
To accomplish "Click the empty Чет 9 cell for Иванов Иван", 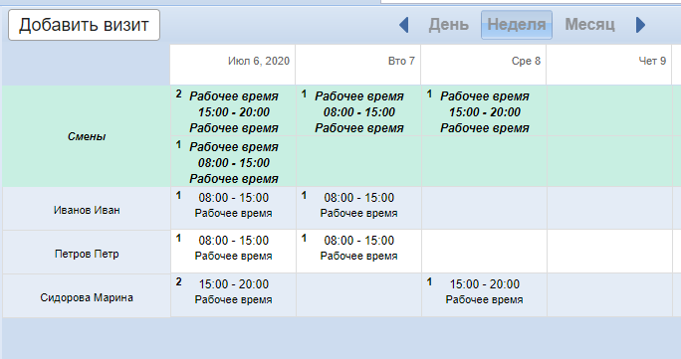I will 609,208.
